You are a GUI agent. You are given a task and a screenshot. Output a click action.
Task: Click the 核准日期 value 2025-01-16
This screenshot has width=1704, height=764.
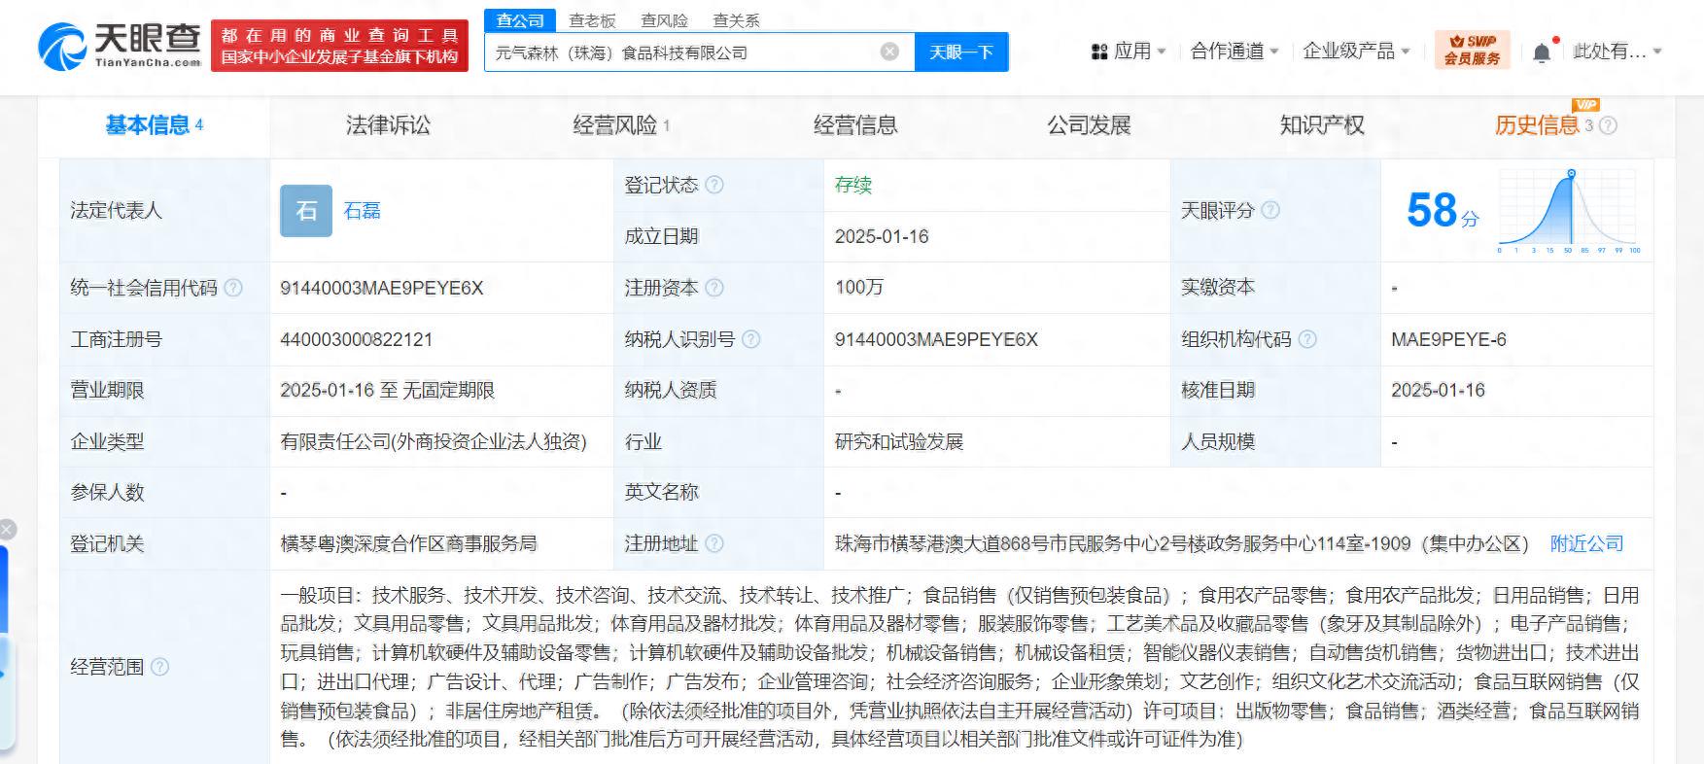tap(1438, 390)
